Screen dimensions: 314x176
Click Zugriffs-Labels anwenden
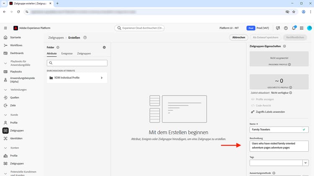click(x=268, y=112)
